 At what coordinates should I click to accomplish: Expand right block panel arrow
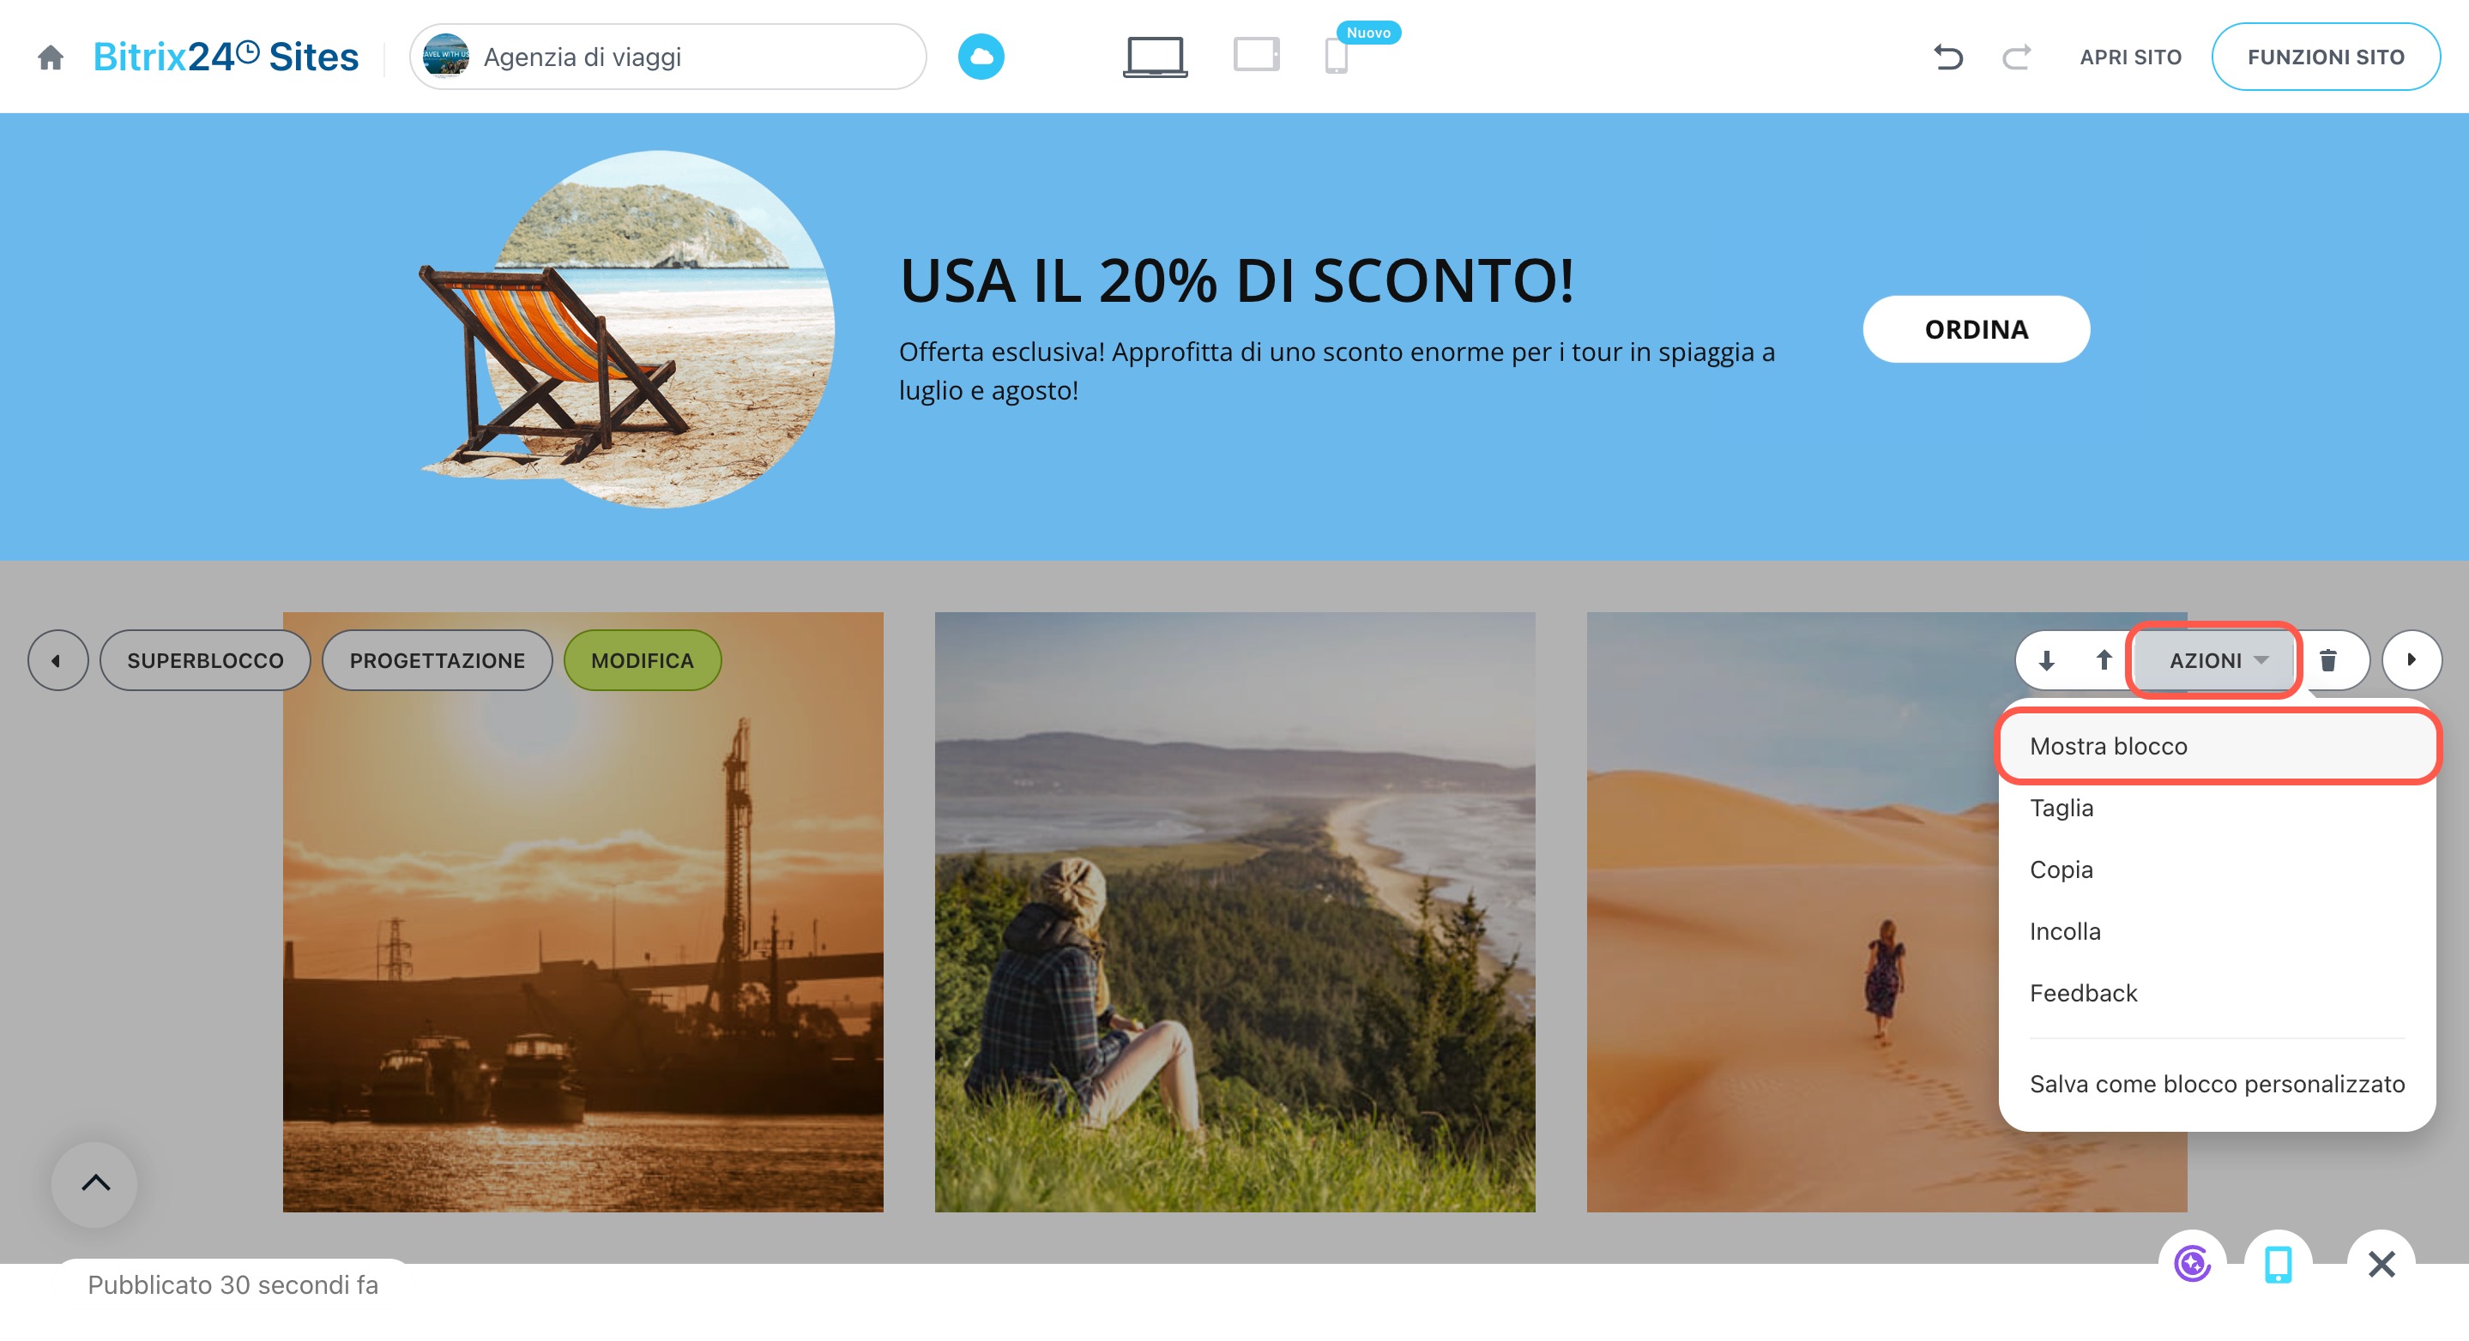pyautogui.click(x=2411, y=660)
